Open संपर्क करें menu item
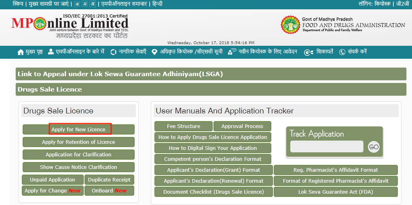 (357, 51)
